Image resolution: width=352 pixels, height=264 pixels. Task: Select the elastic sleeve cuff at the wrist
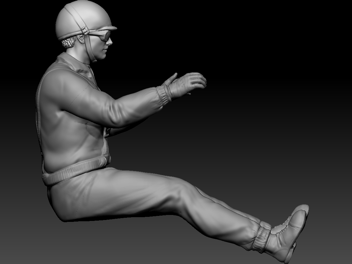click(x=164, y=95)
